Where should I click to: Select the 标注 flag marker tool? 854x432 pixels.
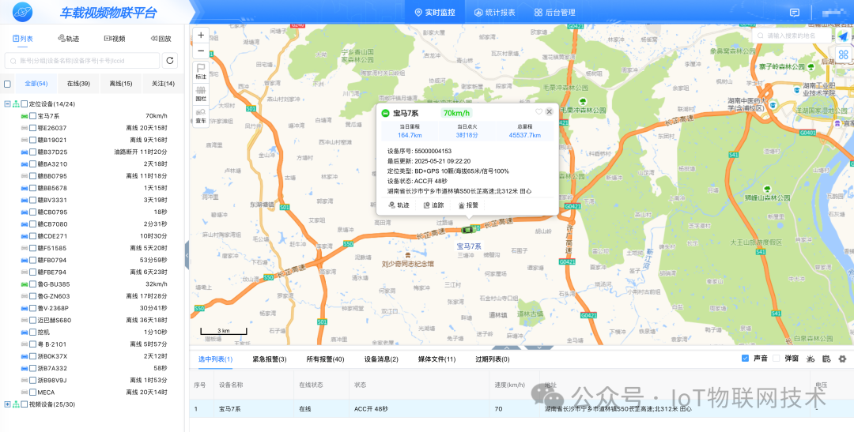[x=200, y=72]
